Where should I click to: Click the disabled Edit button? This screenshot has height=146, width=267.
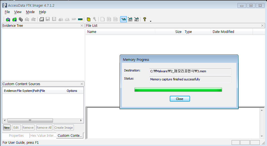16,128
